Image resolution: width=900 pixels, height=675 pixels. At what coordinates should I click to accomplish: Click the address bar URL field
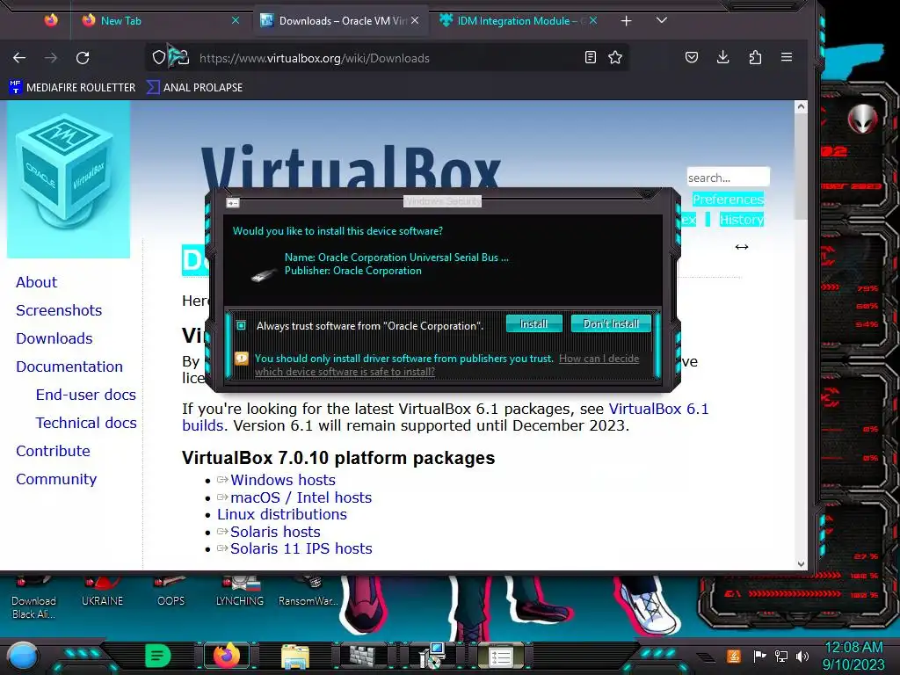click(x=386, y=58)
